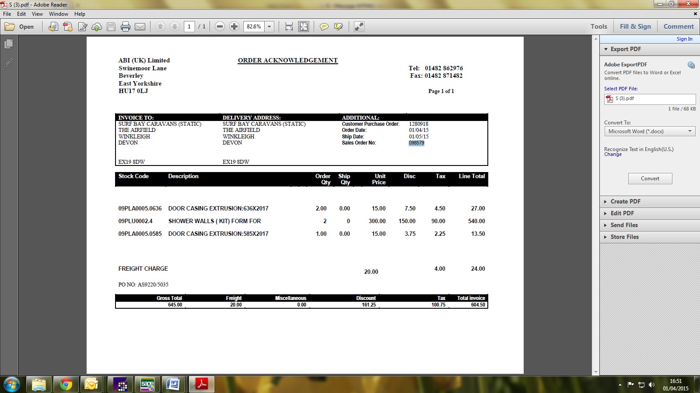Enter read mode with the expand-arrows icon
Viewport: 700px width, 393px height.
(x=359, y=27)
